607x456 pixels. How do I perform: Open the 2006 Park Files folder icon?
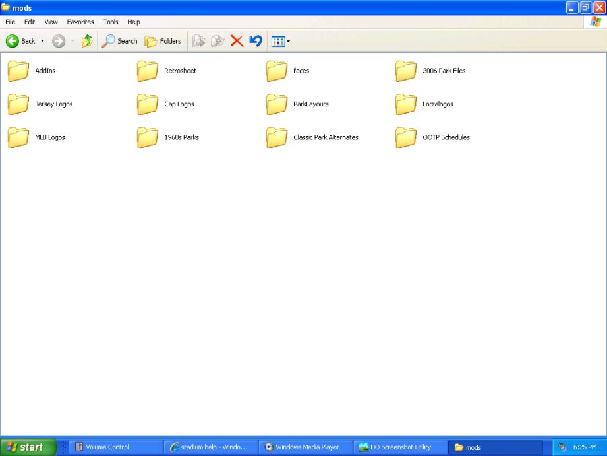point(406,71)
